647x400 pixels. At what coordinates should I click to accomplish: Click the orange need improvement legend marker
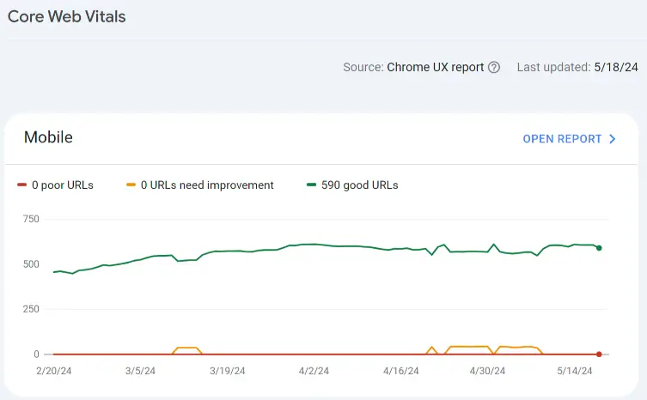pyautogui.click(x=131, y=185)
